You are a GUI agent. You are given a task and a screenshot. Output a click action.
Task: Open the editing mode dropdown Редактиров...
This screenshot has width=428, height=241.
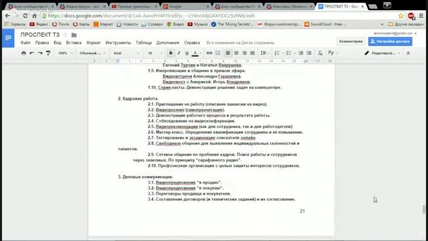[x=382, y=53]
